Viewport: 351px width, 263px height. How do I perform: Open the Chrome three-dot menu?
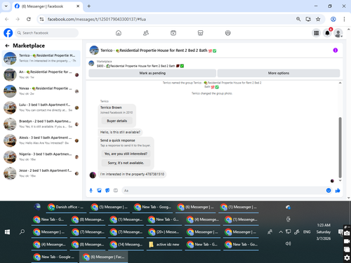coord(344,19)
